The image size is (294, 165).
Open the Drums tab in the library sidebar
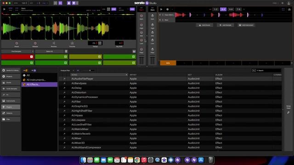[x=11, y=82]
